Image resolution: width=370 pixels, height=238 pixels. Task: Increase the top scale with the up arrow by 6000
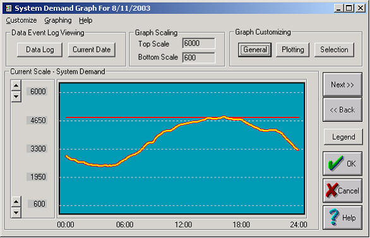tap(16, 85)
